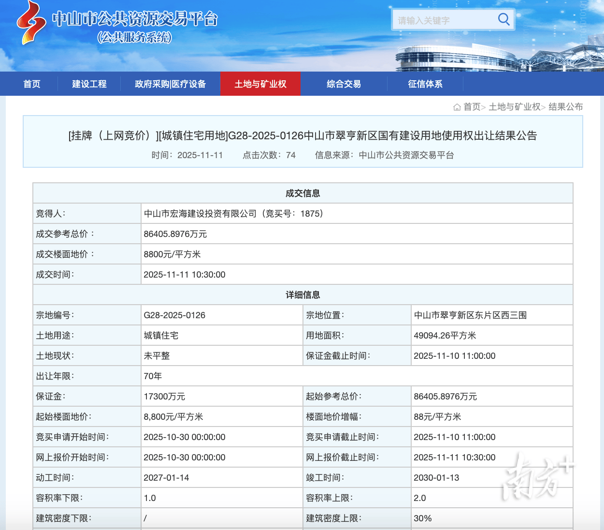Follow the 首页 breadcrumb link
Screen dimensions: 604x530
472,107
